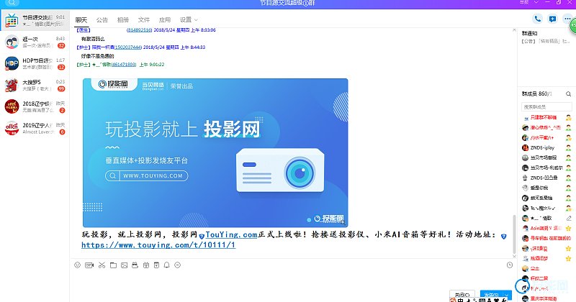
Task: Click the send picture icon
Action: (x=124, y=265)
